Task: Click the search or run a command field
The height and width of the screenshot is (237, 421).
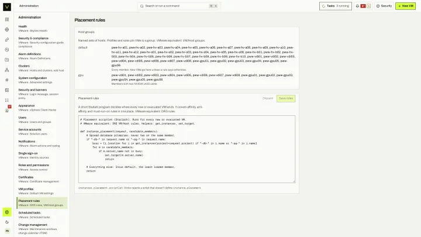Action: (x=179, y=6)
